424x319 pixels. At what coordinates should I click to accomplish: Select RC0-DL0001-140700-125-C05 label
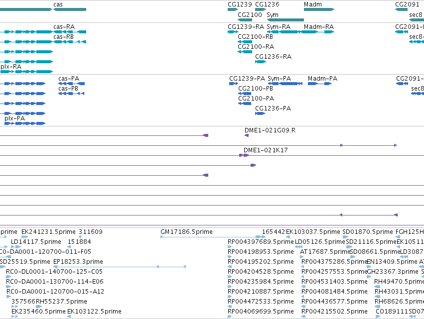pos(54,271)
